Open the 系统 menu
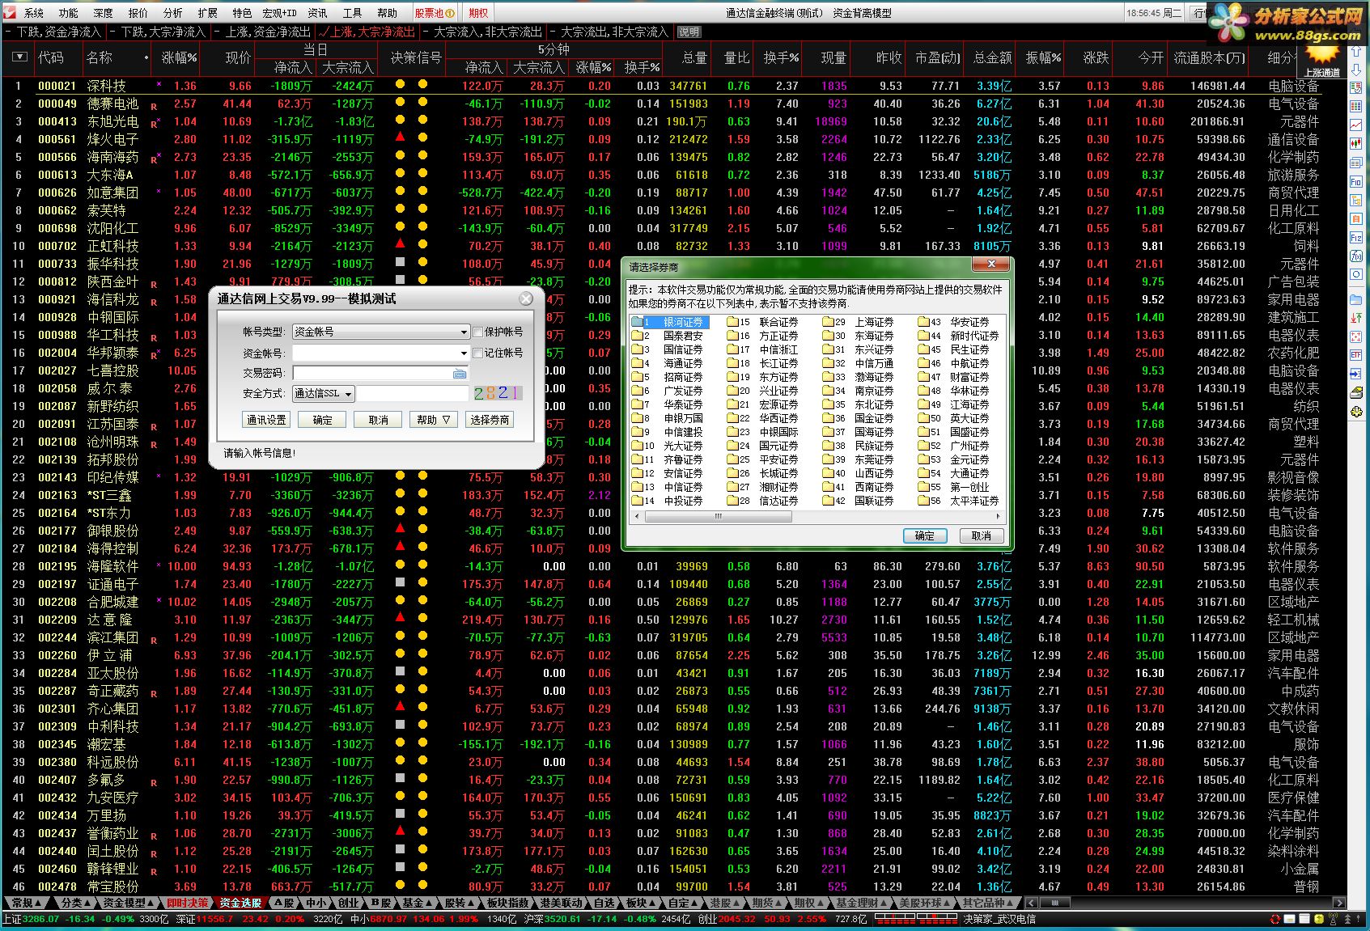The image size is (1370, 931). (x=34, y=13)
